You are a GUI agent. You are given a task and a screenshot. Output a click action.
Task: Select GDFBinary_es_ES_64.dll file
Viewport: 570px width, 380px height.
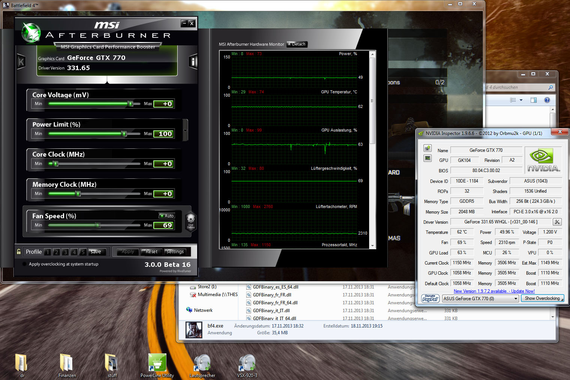[x=275, y=287]
